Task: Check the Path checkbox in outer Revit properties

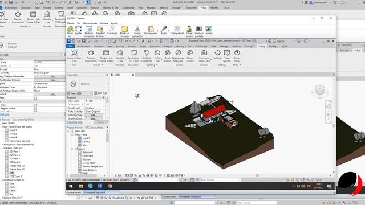Action: pyautogui.click(x=35, y=98)
